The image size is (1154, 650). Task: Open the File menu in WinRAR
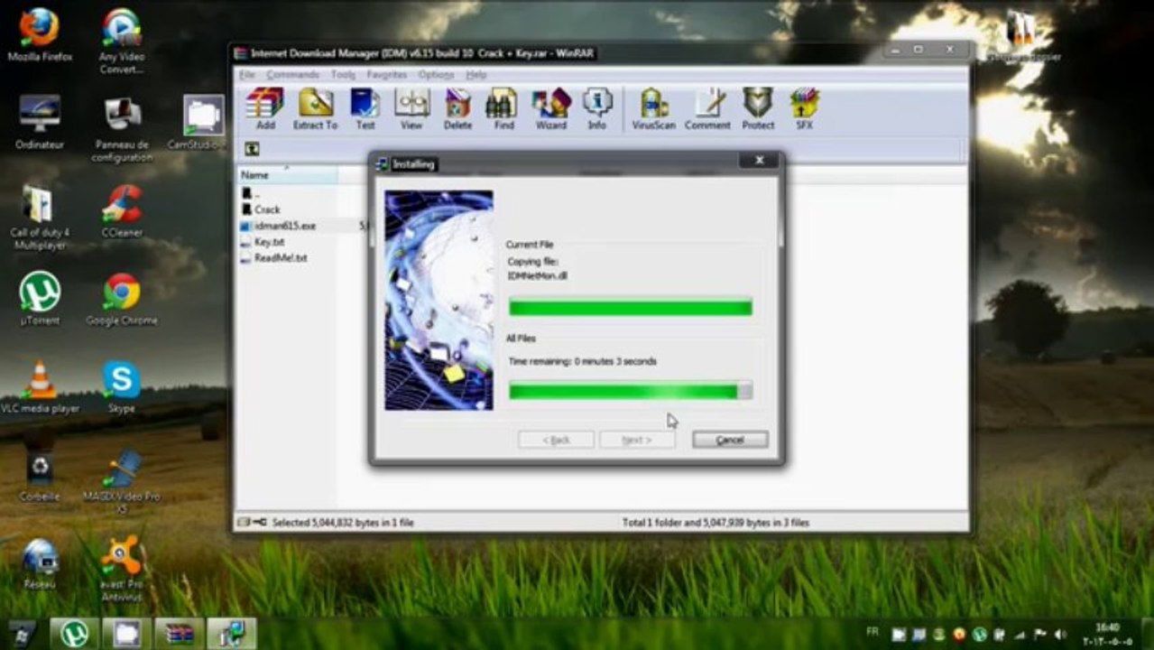click(246, 75)
